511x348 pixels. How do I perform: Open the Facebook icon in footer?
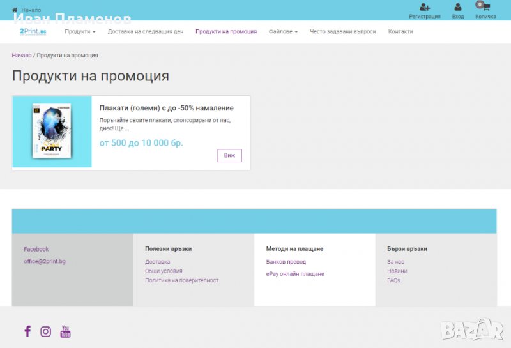(27, 331)
